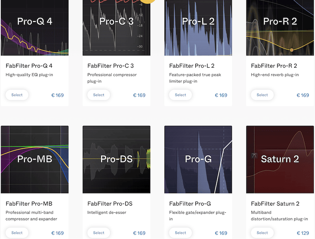The height and width of the screenshot is (239, 315).
Task: Click the Pro-Q 4 product thumbnail
Action: 35,28
